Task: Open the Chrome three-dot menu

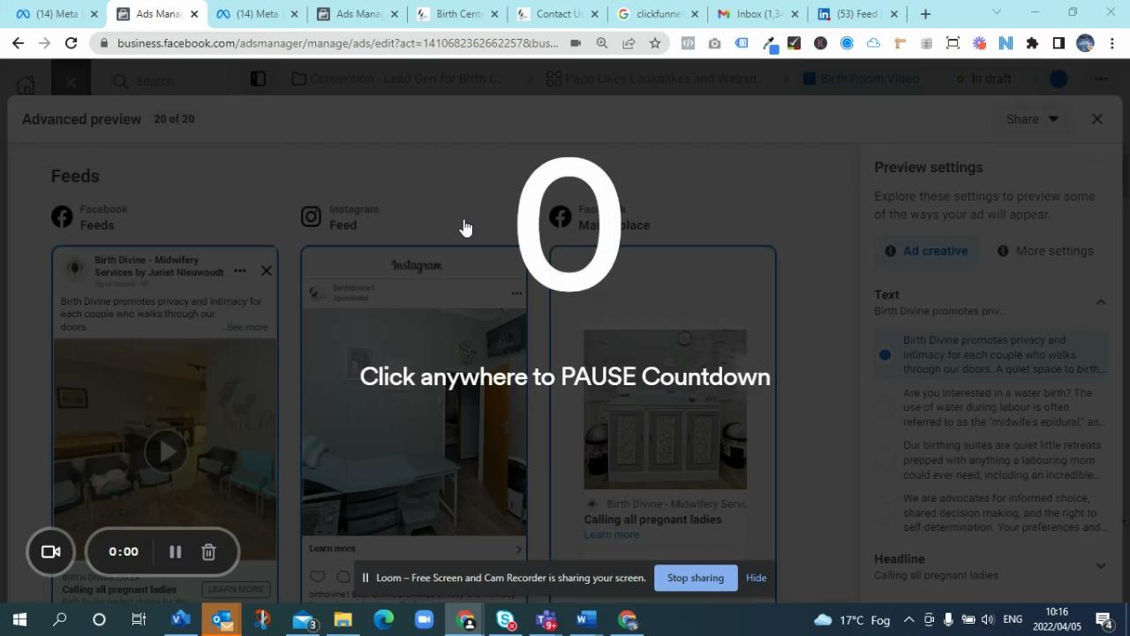Action: click(1111, 43)
